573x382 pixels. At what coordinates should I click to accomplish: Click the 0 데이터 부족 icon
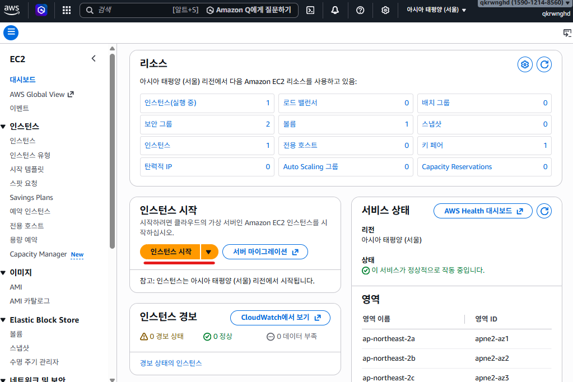271,337
